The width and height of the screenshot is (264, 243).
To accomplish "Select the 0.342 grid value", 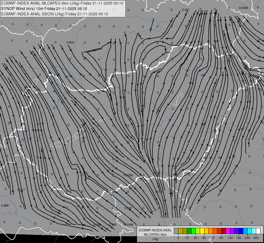I will point(112,225).
